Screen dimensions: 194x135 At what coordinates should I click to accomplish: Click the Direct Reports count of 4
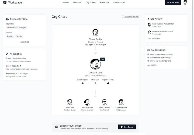point(82,83)
